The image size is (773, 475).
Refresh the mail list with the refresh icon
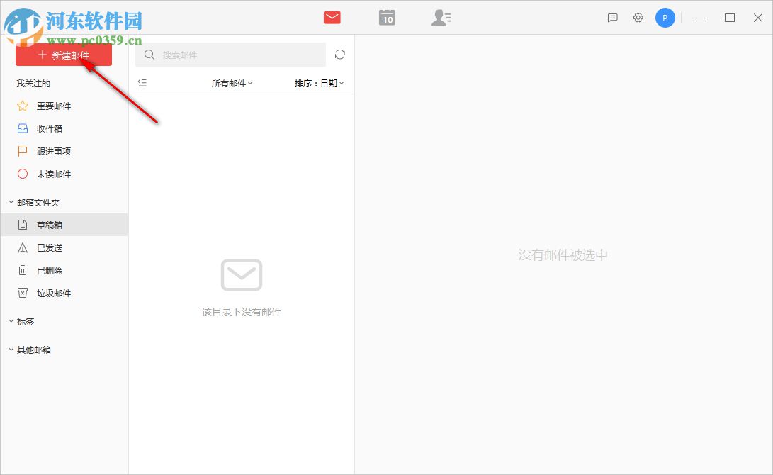click(x=339, y=54)
